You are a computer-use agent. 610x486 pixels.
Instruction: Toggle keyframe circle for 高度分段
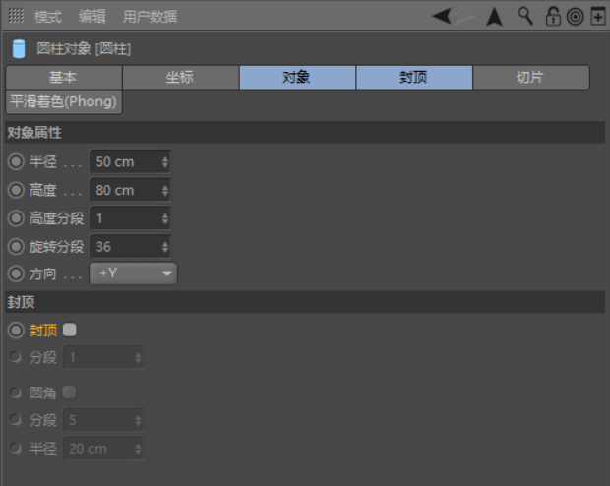tap(17, 218)
